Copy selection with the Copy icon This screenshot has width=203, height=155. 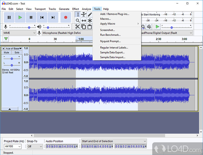pos(84,27)
